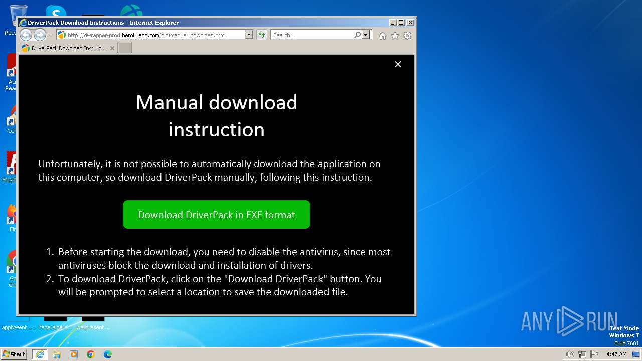Image resolution: width=642 pixels, height=361 pixels.
Task: Select the federalpere desktop file
Action: (x=56, y=323)
